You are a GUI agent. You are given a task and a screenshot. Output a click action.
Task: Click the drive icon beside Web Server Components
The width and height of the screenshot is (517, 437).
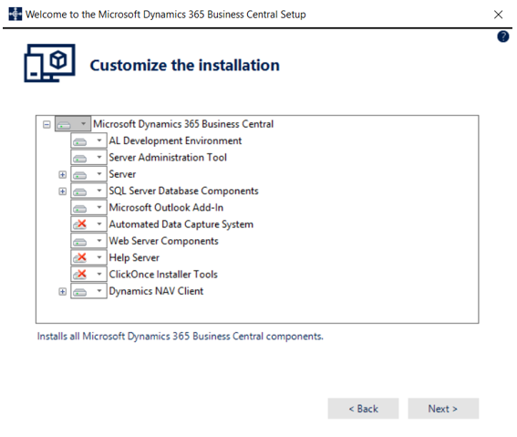(80, 242)
